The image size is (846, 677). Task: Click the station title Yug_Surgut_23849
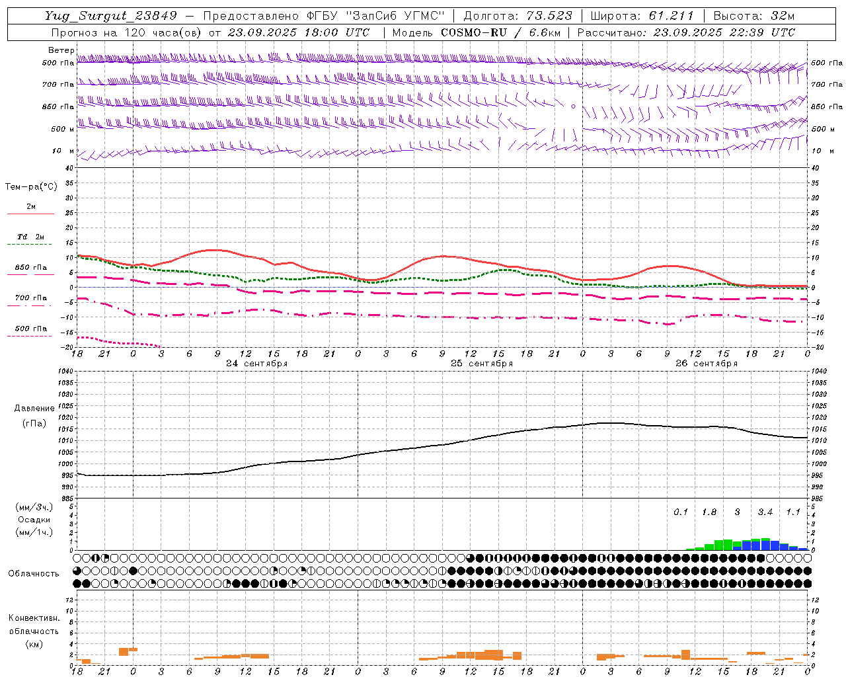click(110, 16)
